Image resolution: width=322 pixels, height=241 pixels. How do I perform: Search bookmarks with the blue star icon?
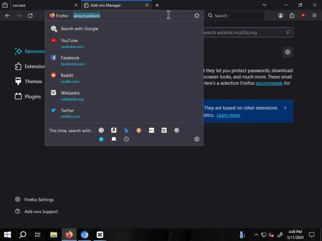point(101,139)
